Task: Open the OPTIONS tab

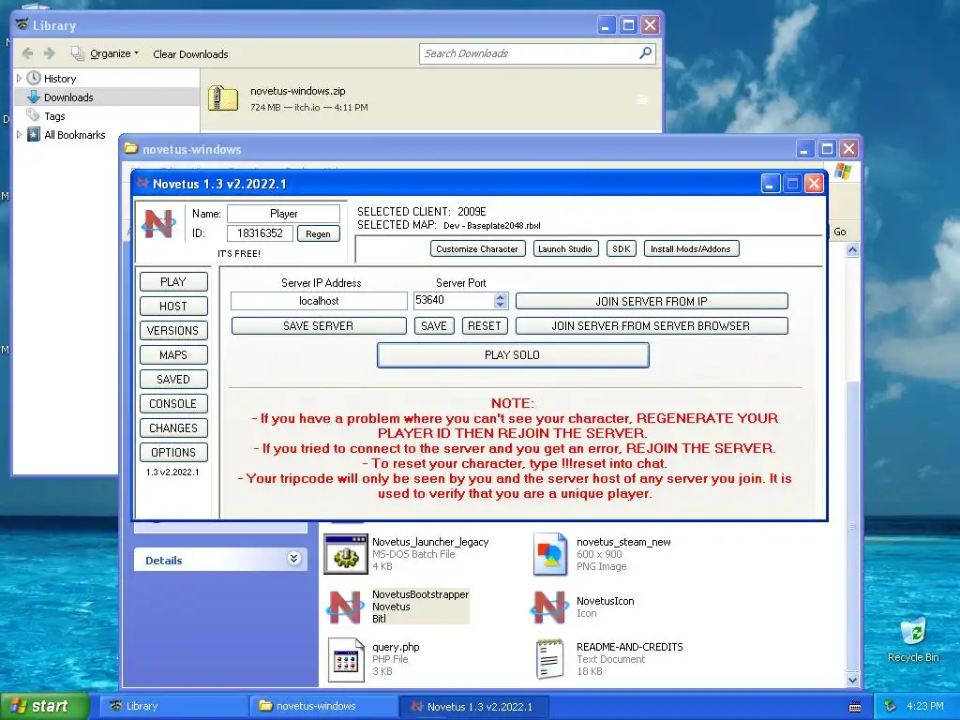Action: tap(173, 453)
